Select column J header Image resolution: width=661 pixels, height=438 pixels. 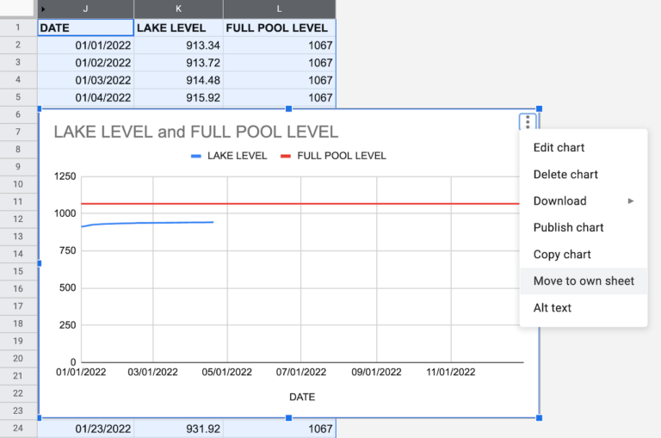[85, 9]
